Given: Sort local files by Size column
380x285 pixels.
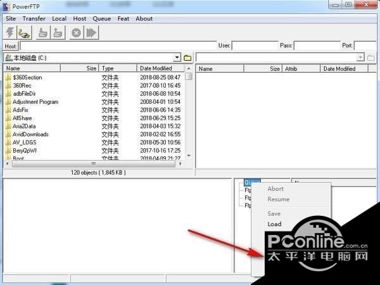Looking at the screenshot, I should coord(80,68).
